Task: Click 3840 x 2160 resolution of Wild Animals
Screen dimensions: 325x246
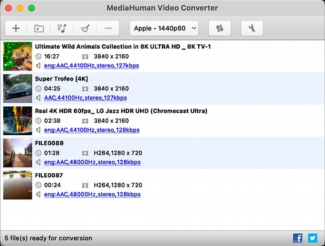Action: click(x=111, y=57)
